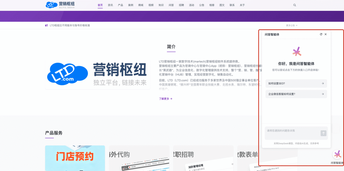The height and width of the screenshot is (171, 344).
Task: Click the 了解更多 link under 简介
Action: tap(165, 99)
